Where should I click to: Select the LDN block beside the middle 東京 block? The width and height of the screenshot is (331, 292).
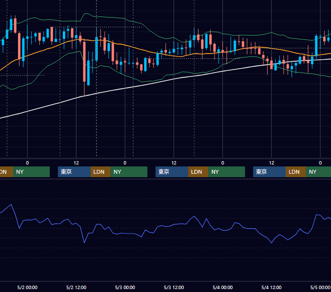coord(198,172)
